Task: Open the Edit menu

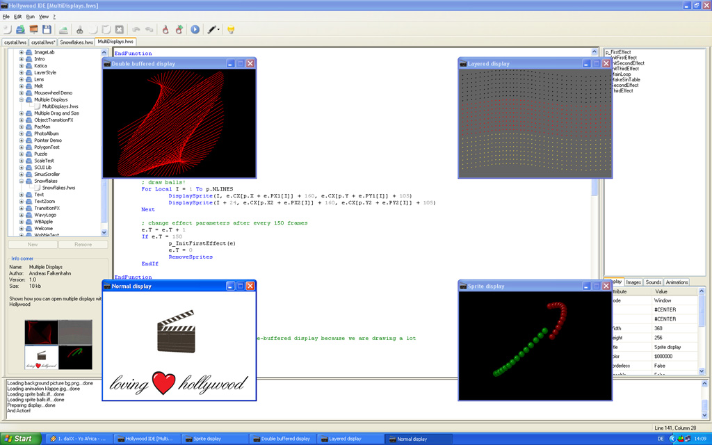Action: pyautogui.click(x=17, y=17)
